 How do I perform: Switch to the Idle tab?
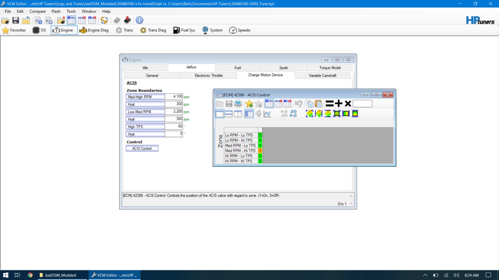pos(145,68)
